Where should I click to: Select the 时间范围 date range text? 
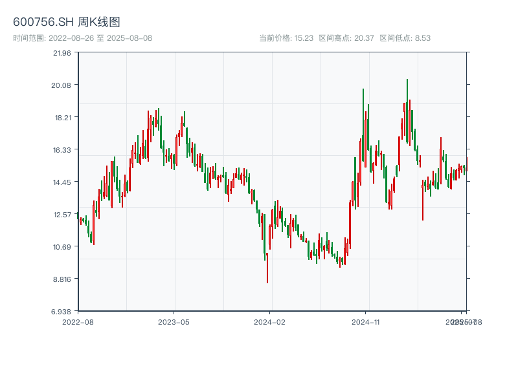(83, 38)
